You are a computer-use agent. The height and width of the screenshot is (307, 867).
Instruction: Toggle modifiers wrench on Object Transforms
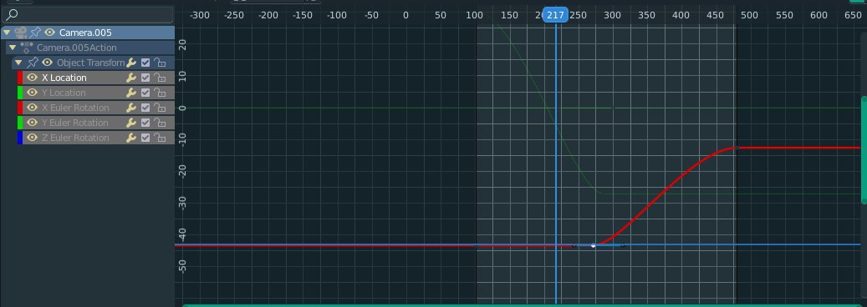tap(131, 63)
